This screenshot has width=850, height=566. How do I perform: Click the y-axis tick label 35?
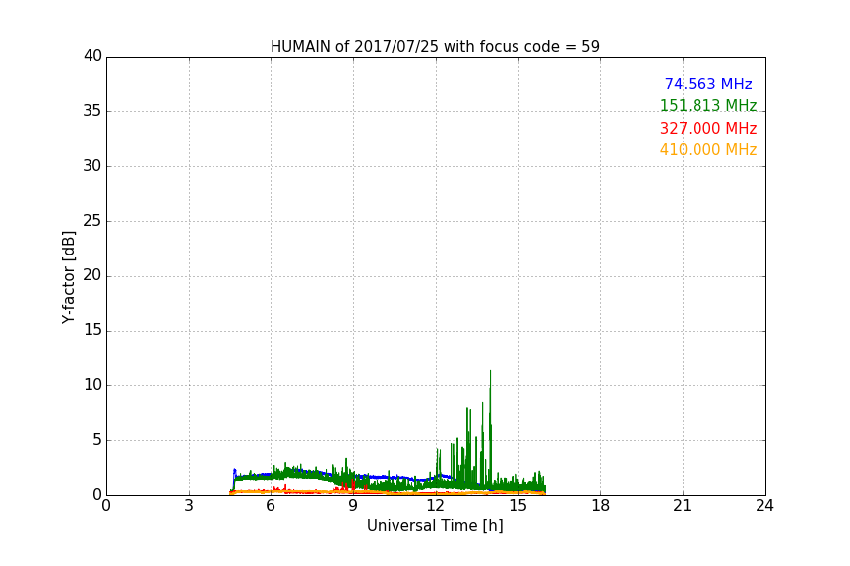[92, 111]
